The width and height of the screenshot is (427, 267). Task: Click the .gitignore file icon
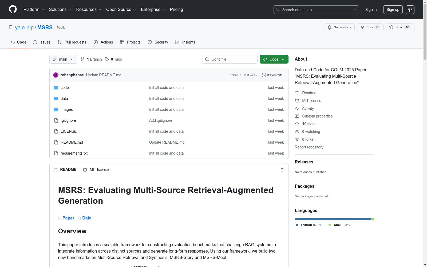pos(56,120)
